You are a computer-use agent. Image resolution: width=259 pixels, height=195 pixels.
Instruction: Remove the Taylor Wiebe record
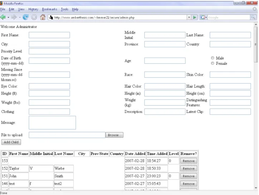point(189,169)
